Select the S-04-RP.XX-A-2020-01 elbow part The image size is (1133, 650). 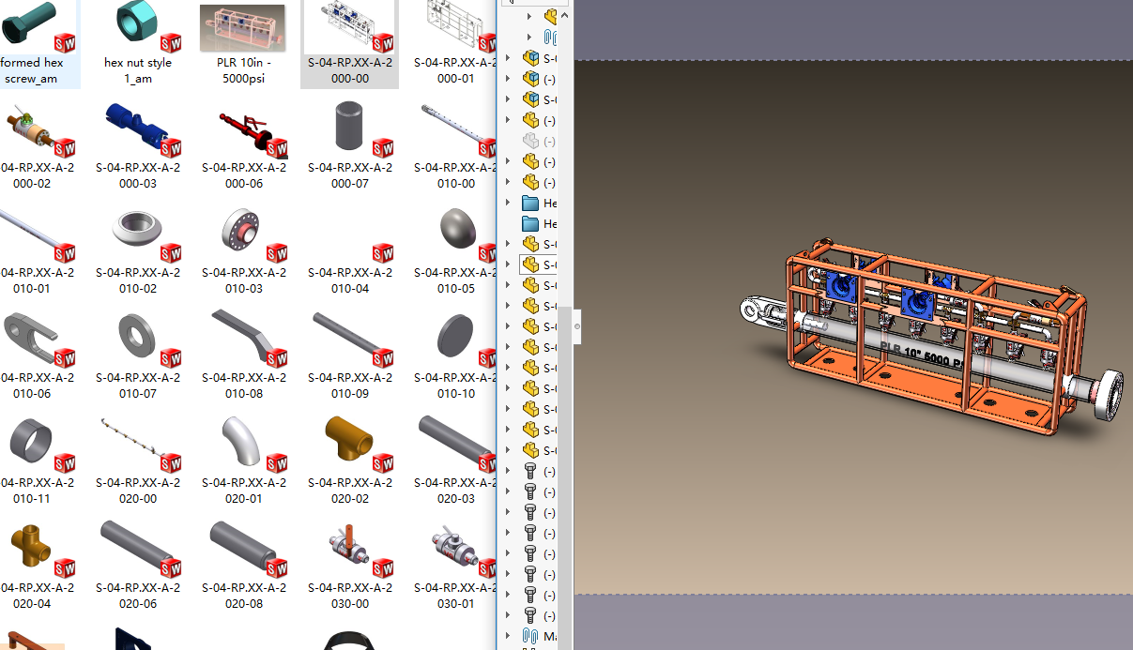(x=244, y=461)
